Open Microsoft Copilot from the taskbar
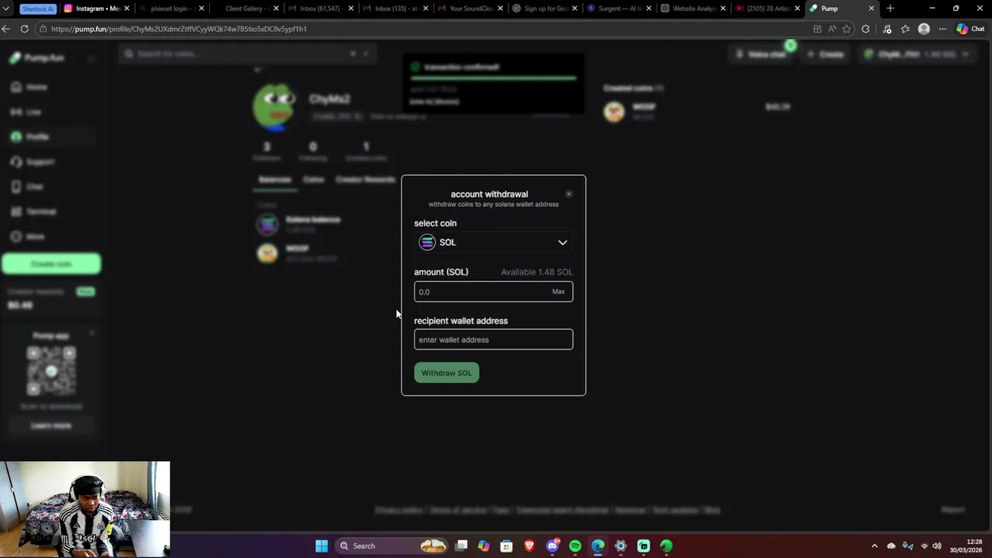This screenshot has width=992, height=558. coord(484,546)
